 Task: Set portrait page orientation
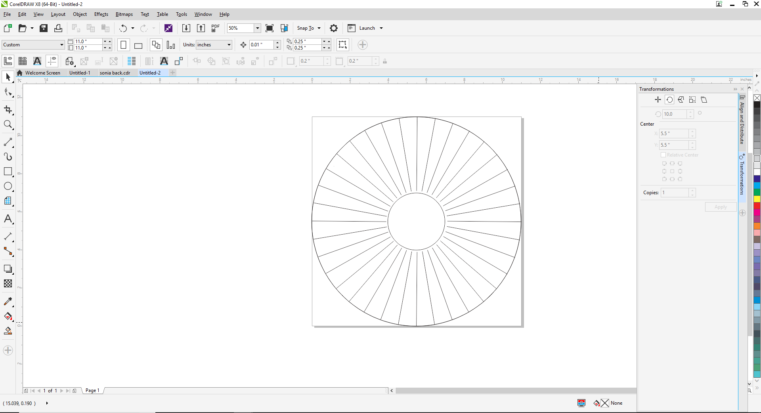[x=124, y=45]
